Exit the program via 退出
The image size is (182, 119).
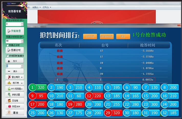coord(14,112)
